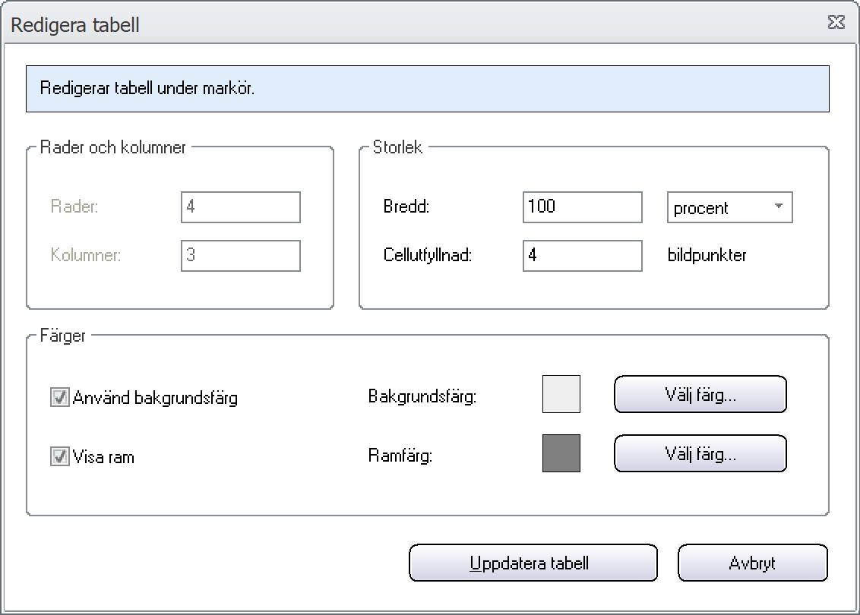
Task: Click the 'Storlek' group title
Action: coord(397,147)
